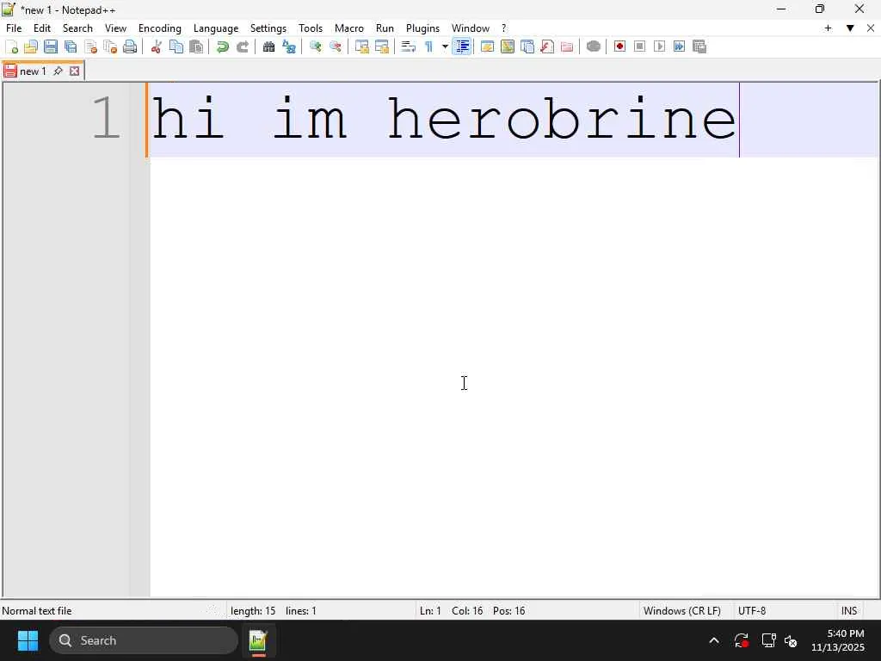Image resolution: width=881 pixels, height=661 pixels.
Task: Click 'UTF-8' encoding in status bar
Action: coord(752,611)
